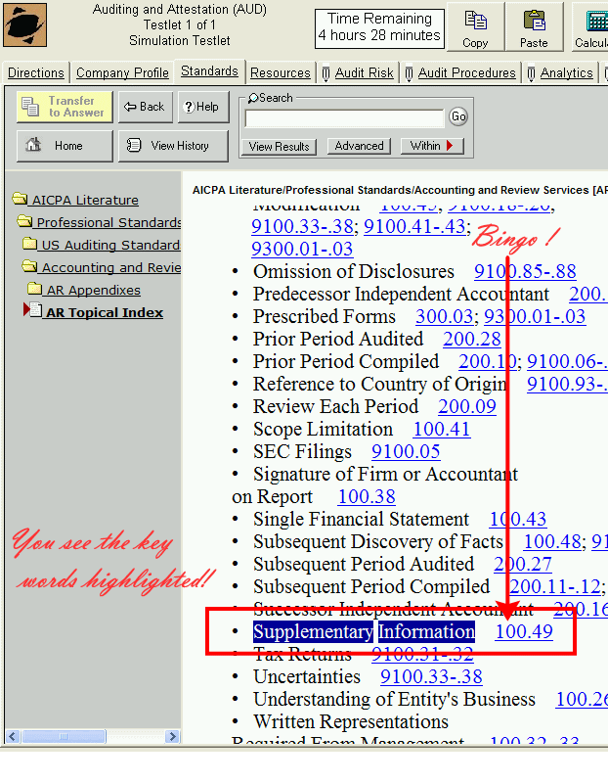The width and height of the screenshot is (608, 783).
Task: Open link 200.27 for Subsequent Period Audited
Action: 523,565
